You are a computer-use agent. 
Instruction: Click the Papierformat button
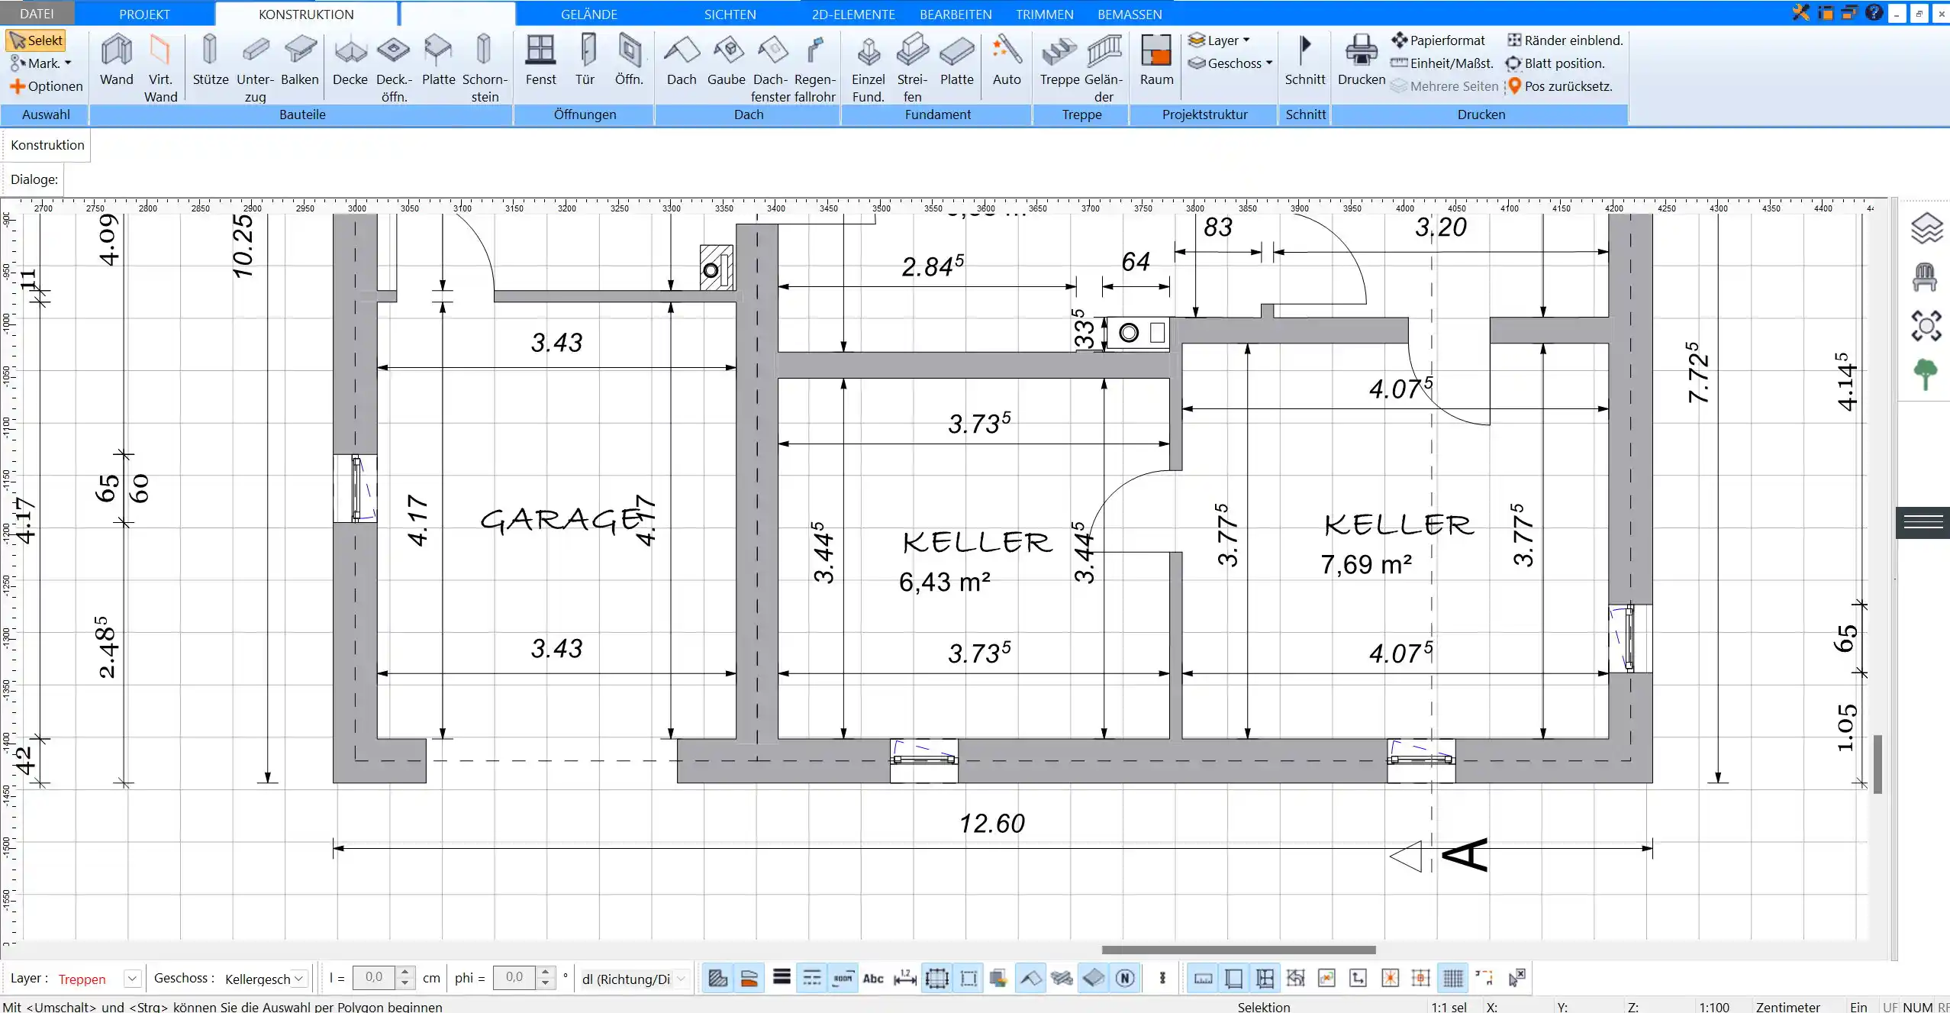click(1439, 40)
